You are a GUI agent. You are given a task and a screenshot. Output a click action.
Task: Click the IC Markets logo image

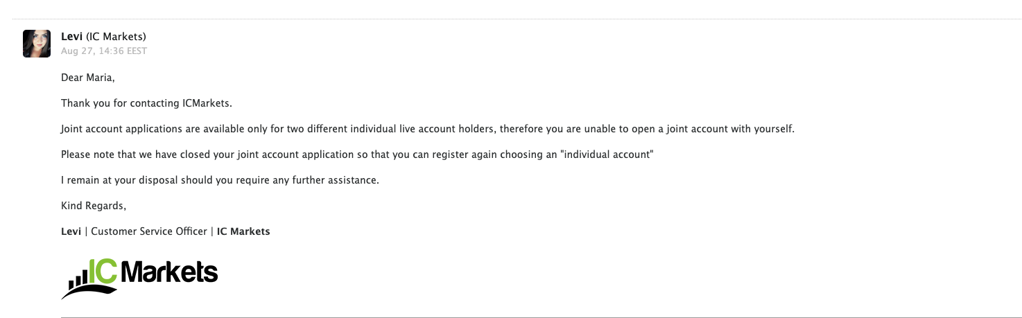point(139,279)
